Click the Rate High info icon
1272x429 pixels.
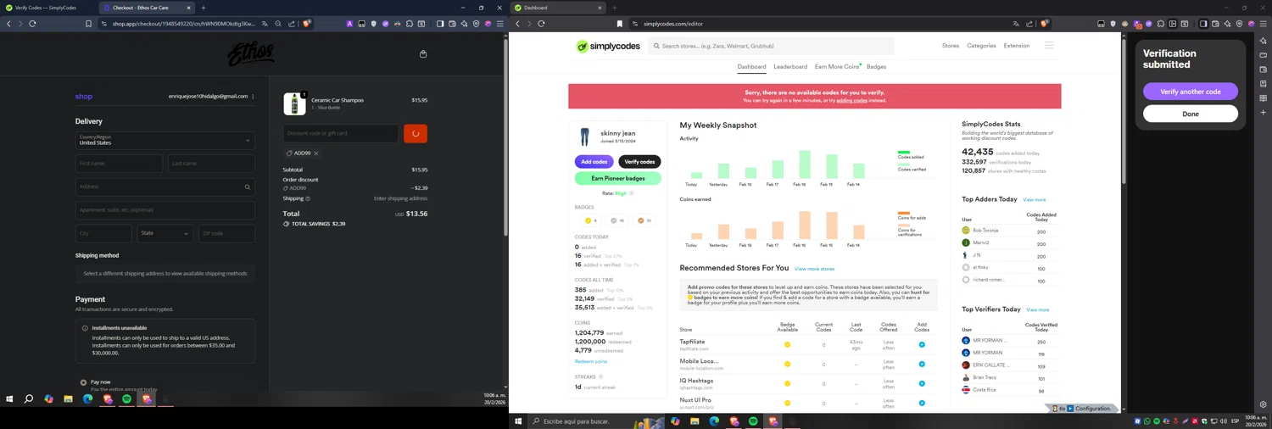[x=632, y=193]
